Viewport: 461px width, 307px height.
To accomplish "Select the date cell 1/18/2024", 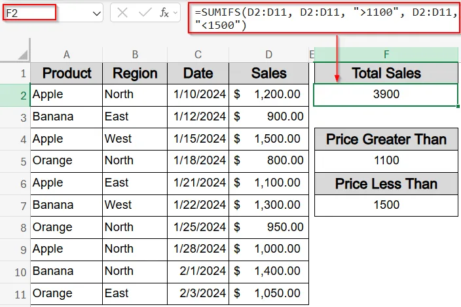I will coord(198,161).
